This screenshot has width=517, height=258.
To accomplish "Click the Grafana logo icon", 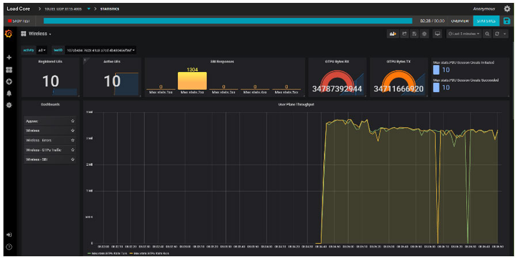I will click(9, 34).
